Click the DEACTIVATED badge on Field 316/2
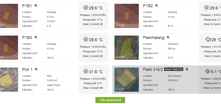The image size is (221, 104). click(174, 70)
